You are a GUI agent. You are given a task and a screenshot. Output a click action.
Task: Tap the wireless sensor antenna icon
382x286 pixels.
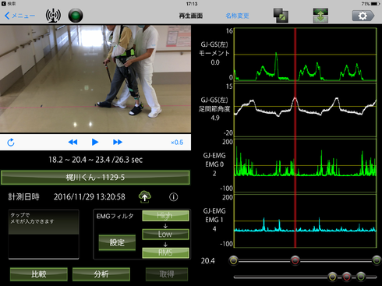point(53,16)
